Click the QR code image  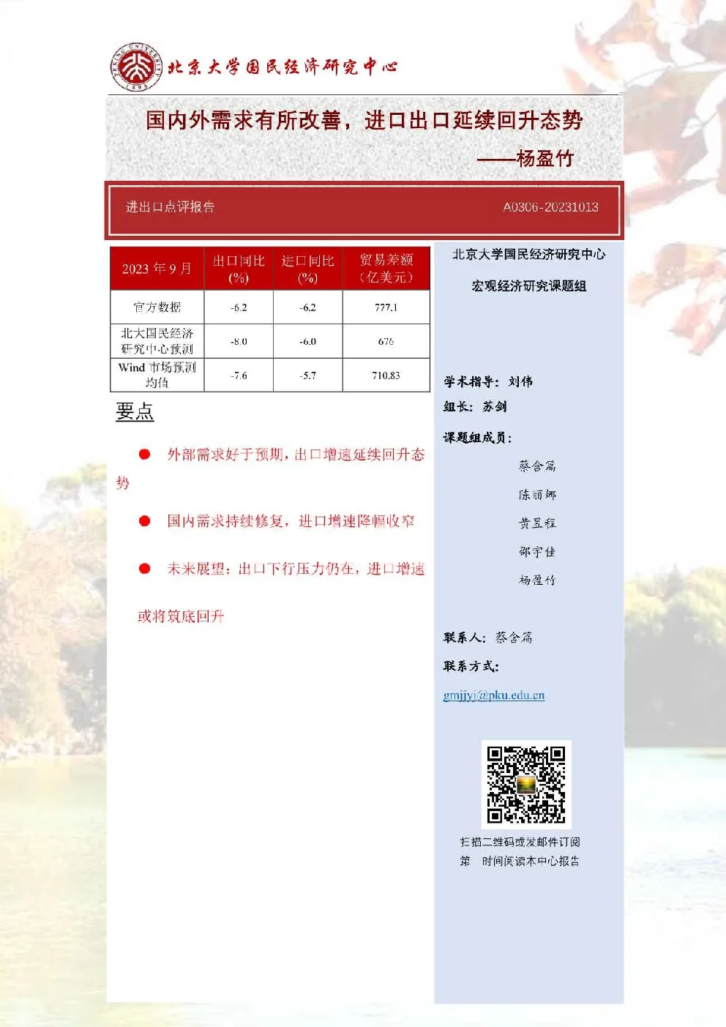[526, 784]
